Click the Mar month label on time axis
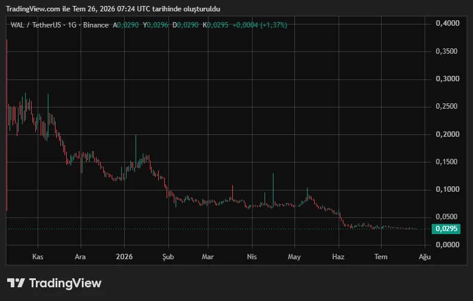This screenshot has height=301, width=473. coord(208,257)
